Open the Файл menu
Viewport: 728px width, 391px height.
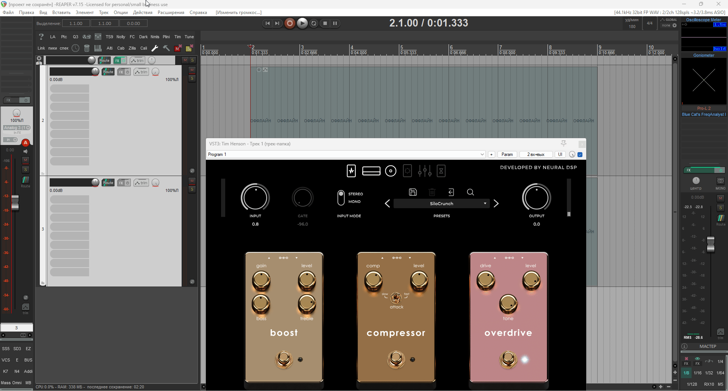[8, 12]
